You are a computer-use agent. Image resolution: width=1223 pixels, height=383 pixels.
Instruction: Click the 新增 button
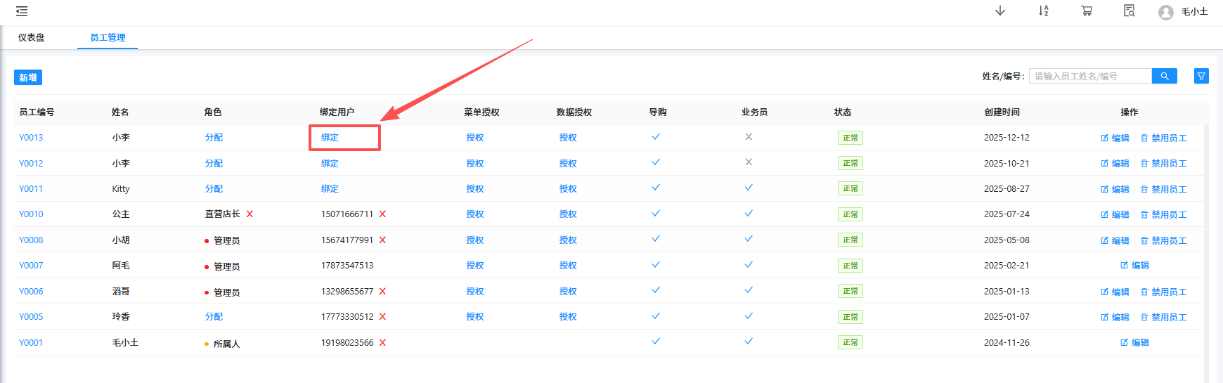(x=28, y=77)
